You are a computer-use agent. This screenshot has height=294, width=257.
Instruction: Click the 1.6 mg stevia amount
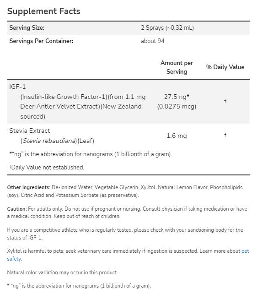click(177, 136)
